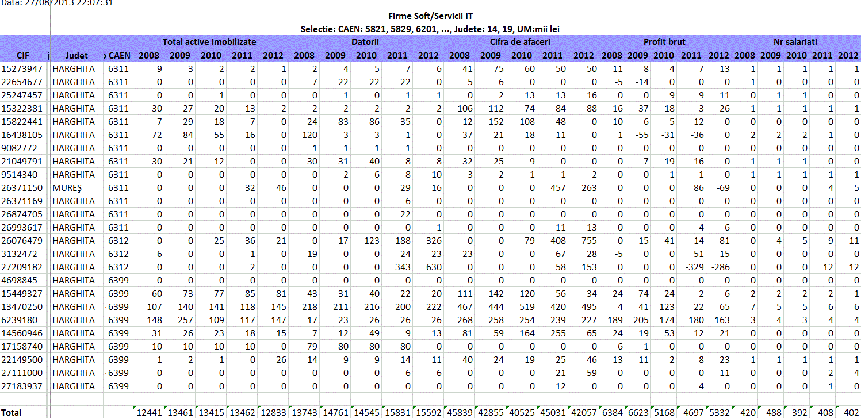Click the 'Datorii' group header
This screenshot has height=418, width=861.
coord(365,41)
